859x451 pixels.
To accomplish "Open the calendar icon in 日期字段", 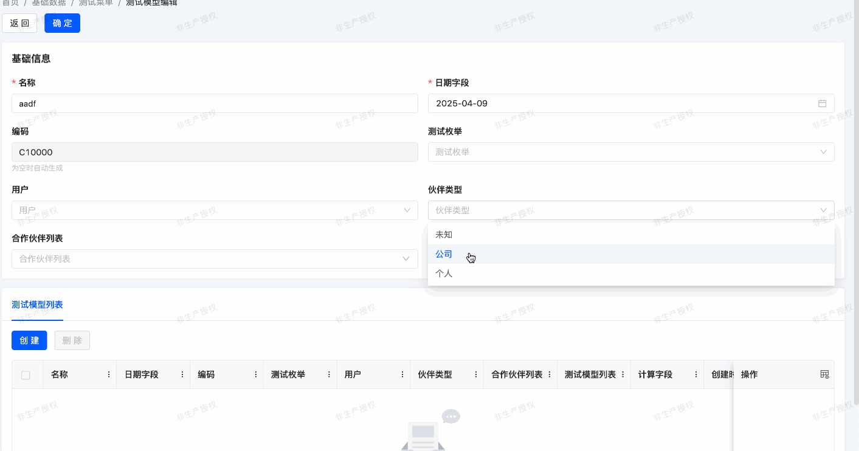I will click(822, 103).
